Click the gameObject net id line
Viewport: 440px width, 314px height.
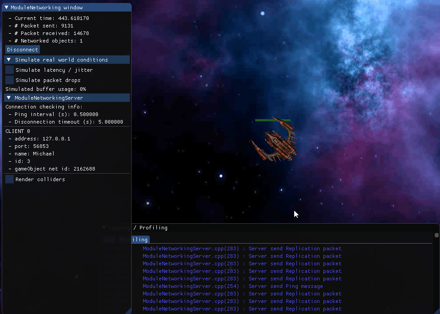(51, 169)
